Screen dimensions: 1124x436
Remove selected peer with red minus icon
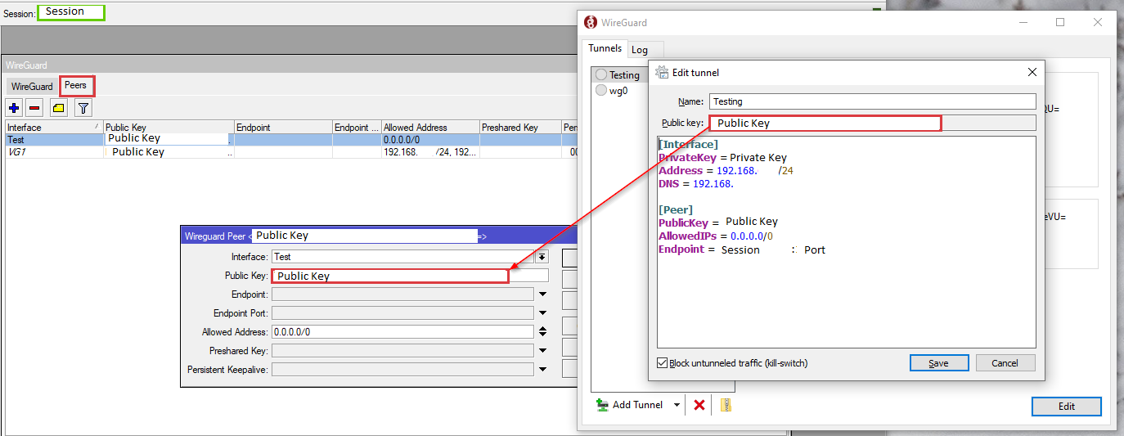tap(34, 107)
